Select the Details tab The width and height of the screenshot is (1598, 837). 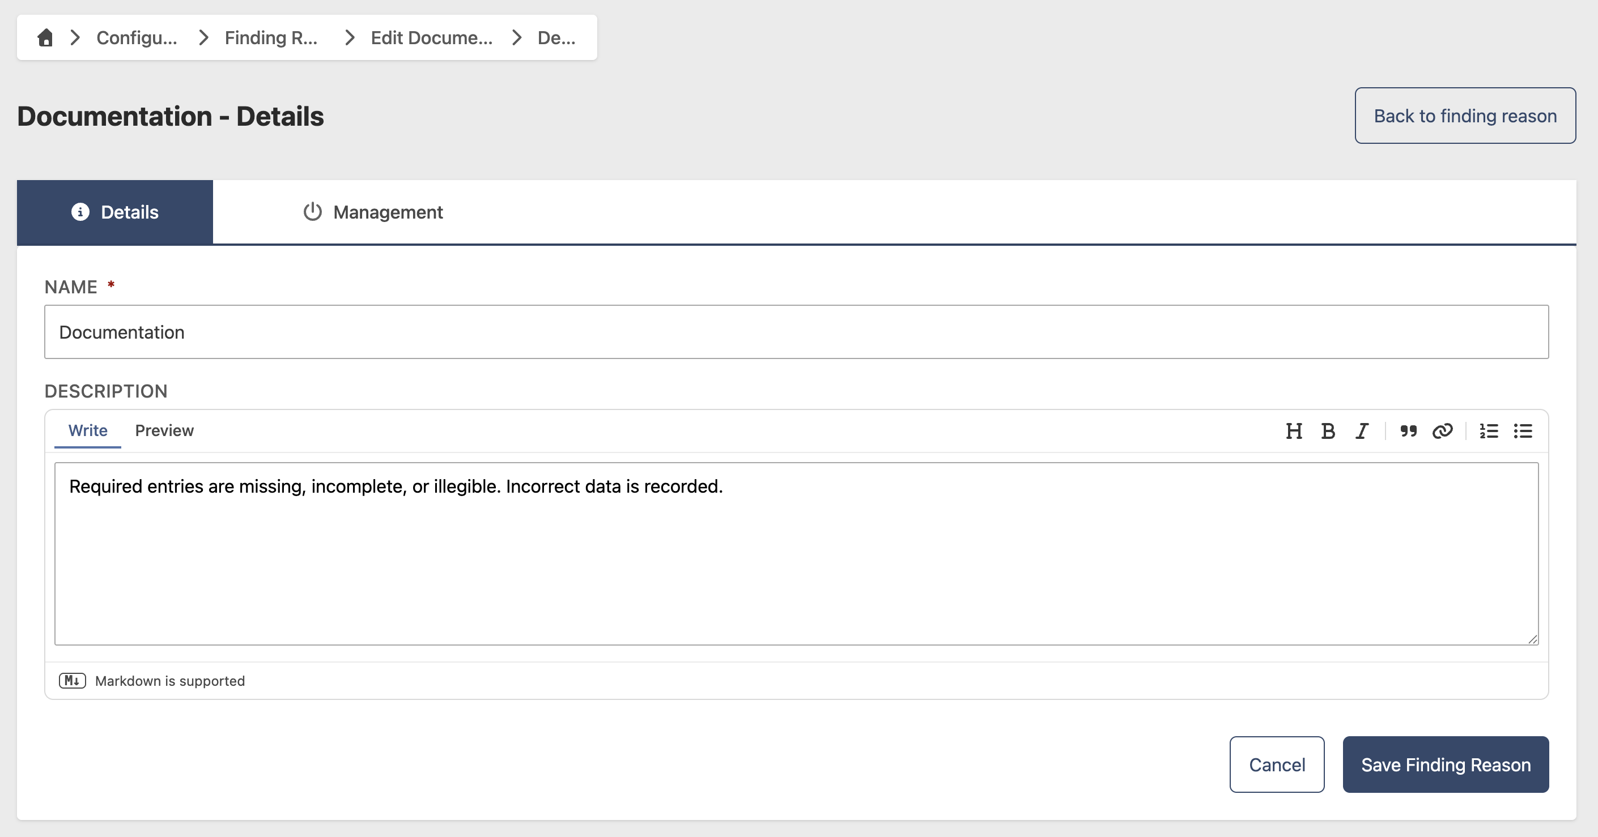115,212
